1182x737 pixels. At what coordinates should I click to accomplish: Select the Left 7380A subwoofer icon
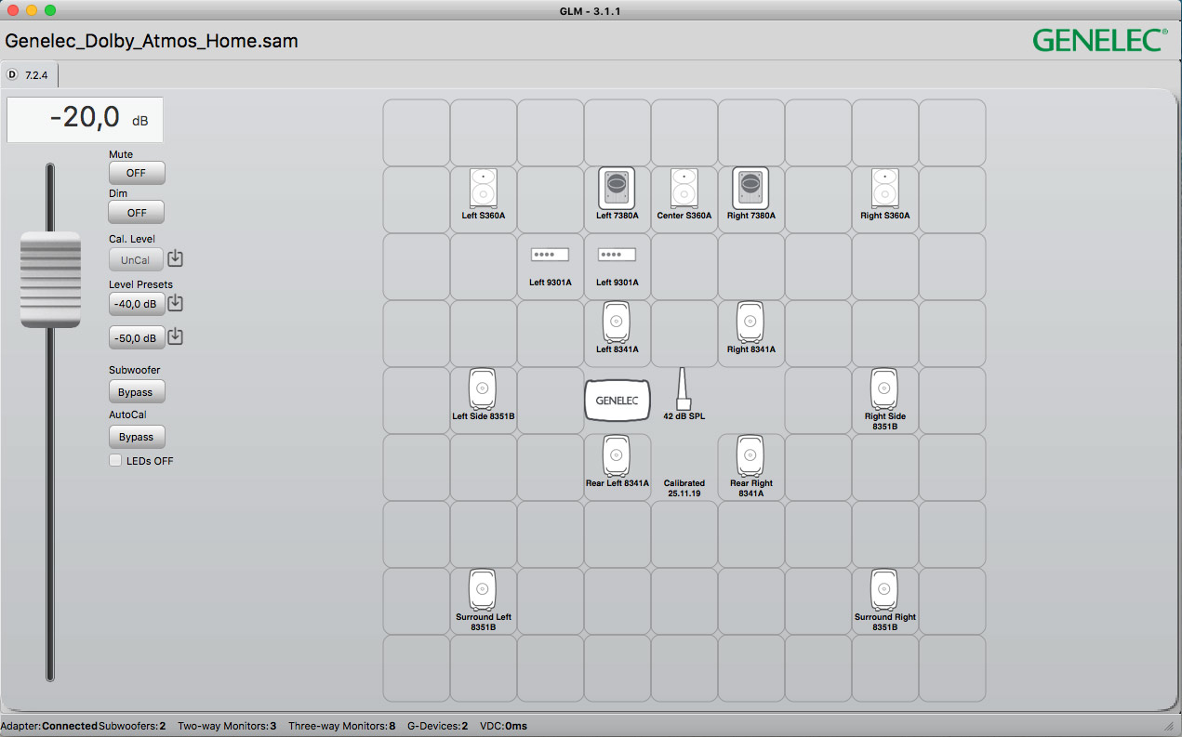[x=617, y=189]
